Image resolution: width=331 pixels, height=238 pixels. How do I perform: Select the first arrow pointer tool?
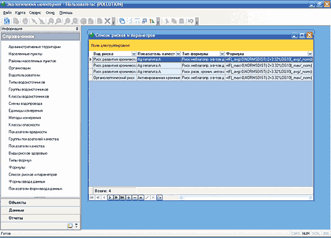tap(34, 21)
